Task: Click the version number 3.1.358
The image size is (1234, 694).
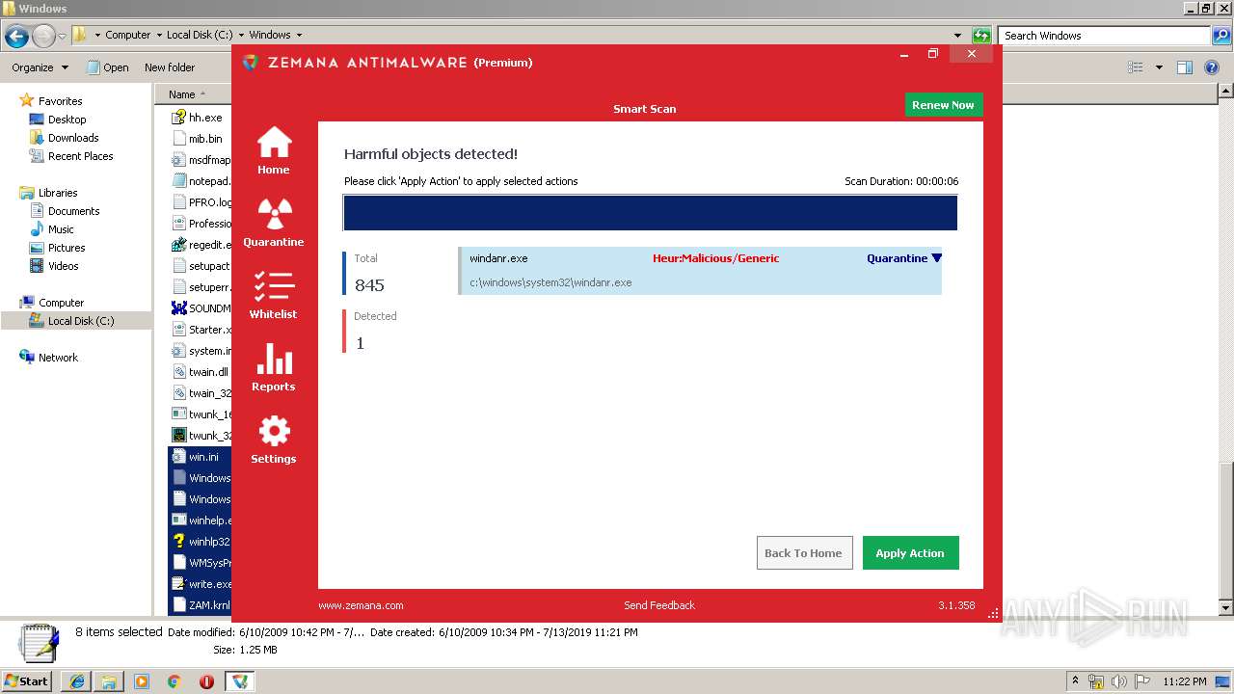Action: coord(956,605)
